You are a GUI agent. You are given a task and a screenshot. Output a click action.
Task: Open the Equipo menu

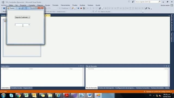tap(48, 5)
